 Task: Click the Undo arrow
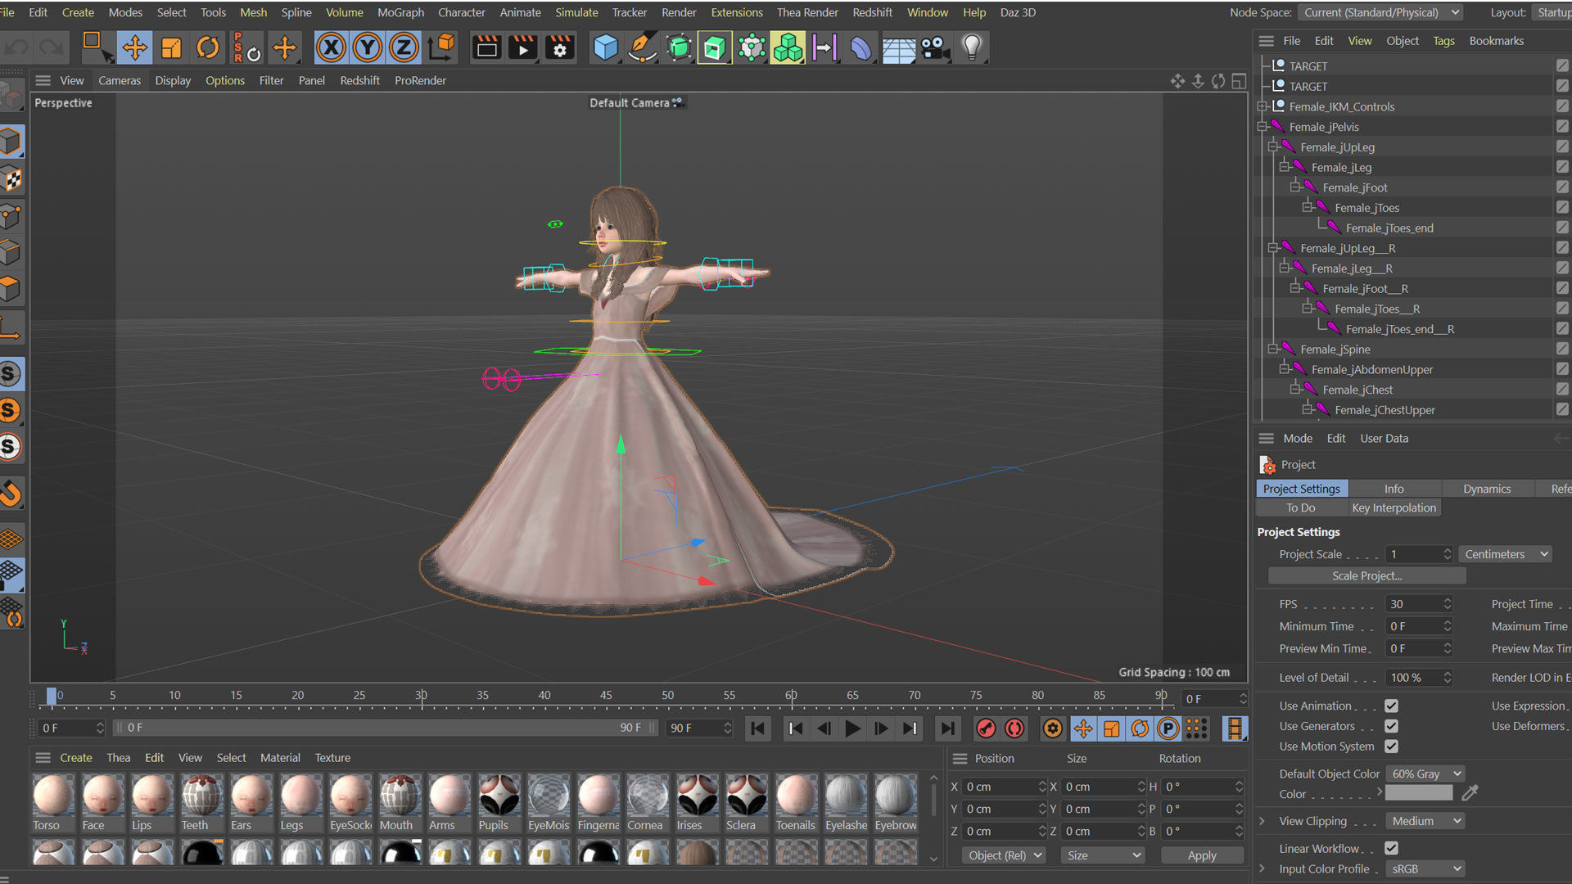tap(16, 47)
